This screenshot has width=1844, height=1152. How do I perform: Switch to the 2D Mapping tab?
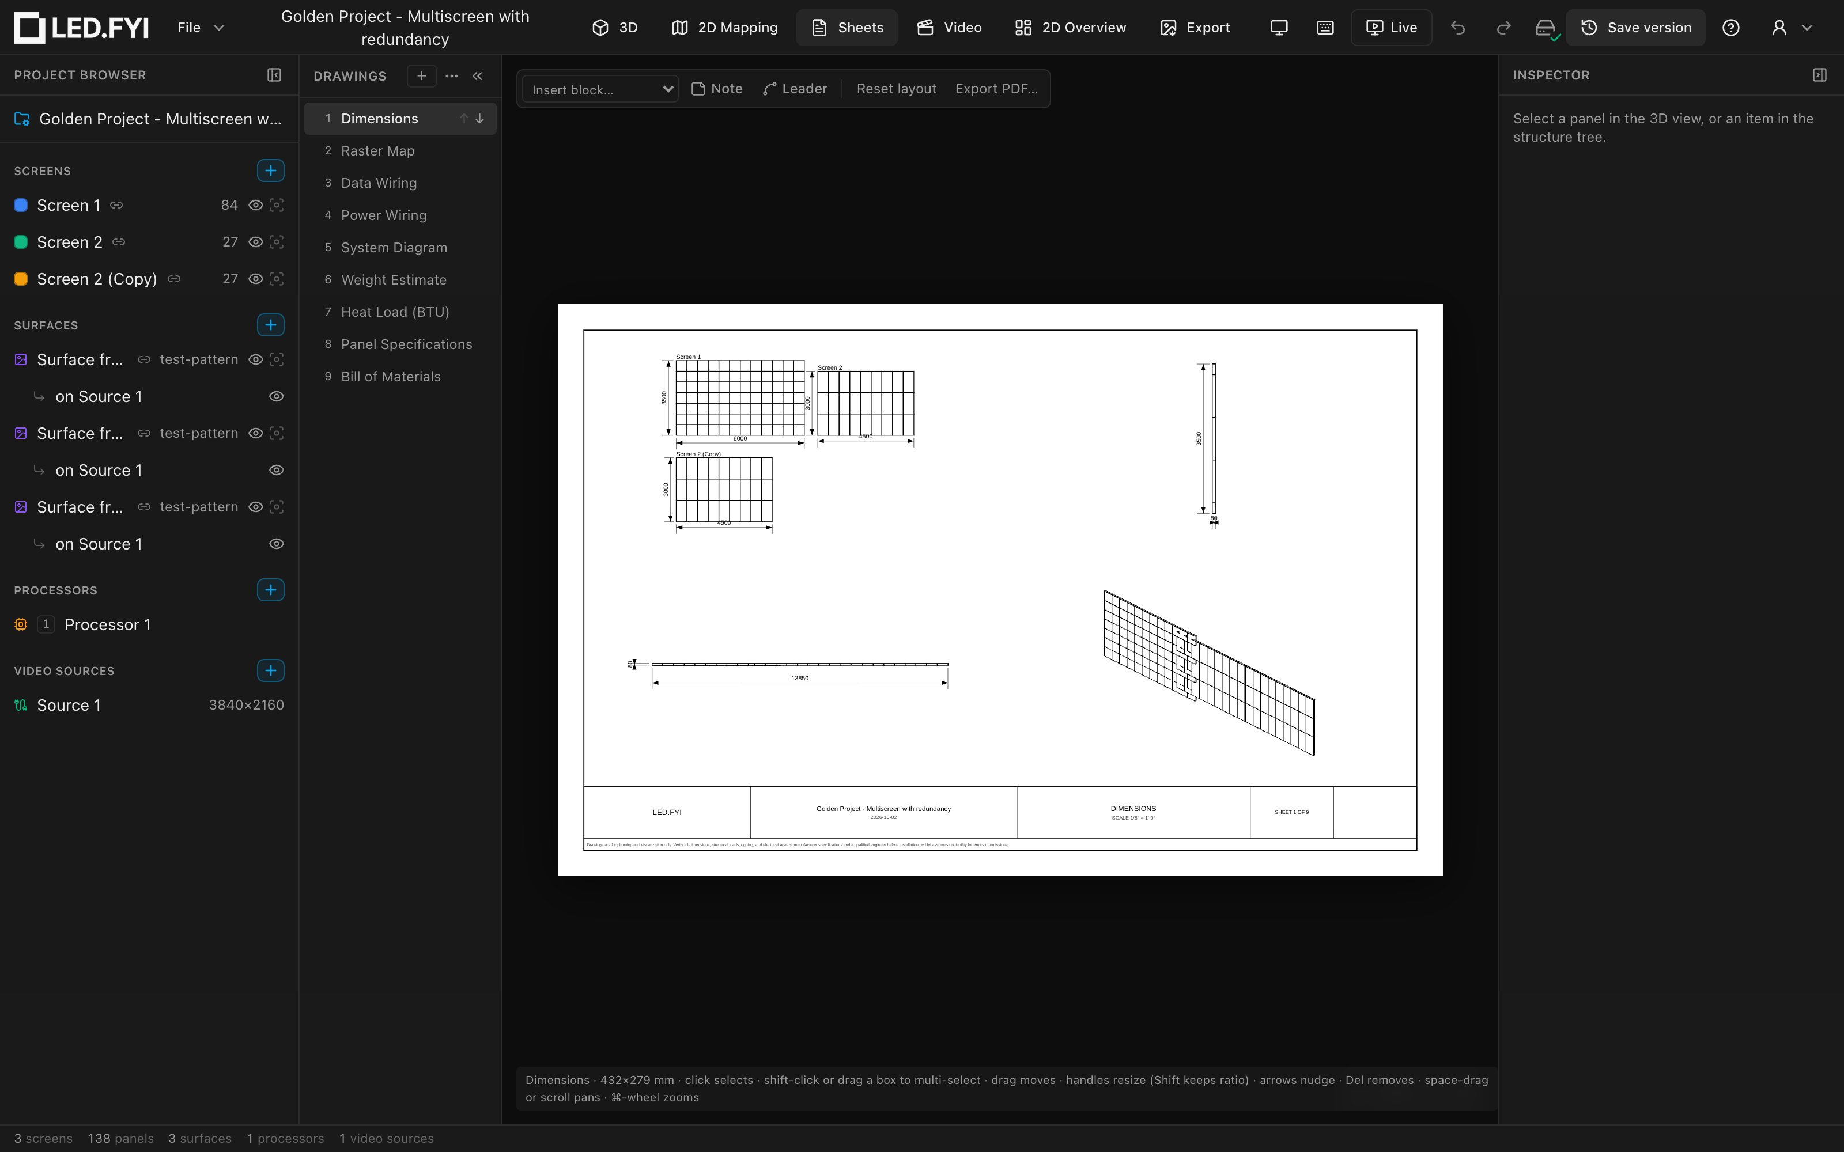click(725, 28)
